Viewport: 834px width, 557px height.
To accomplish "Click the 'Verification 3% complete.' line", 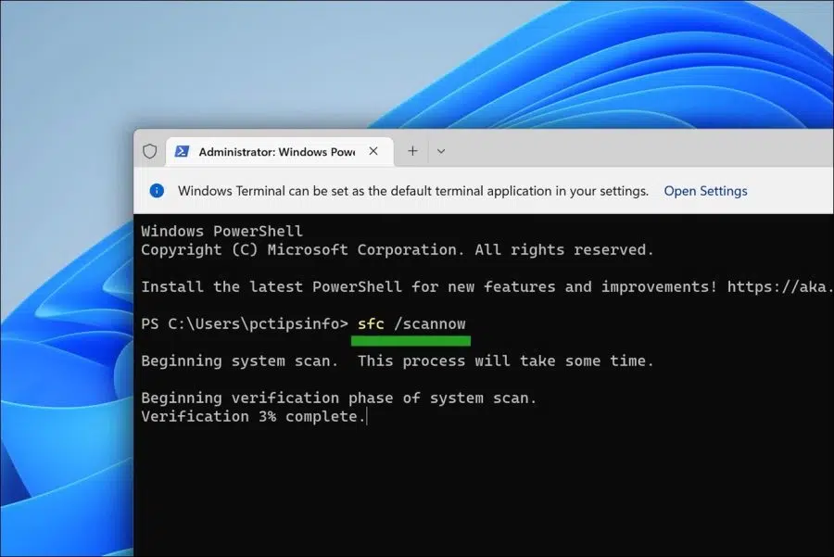I will (253, 416).
